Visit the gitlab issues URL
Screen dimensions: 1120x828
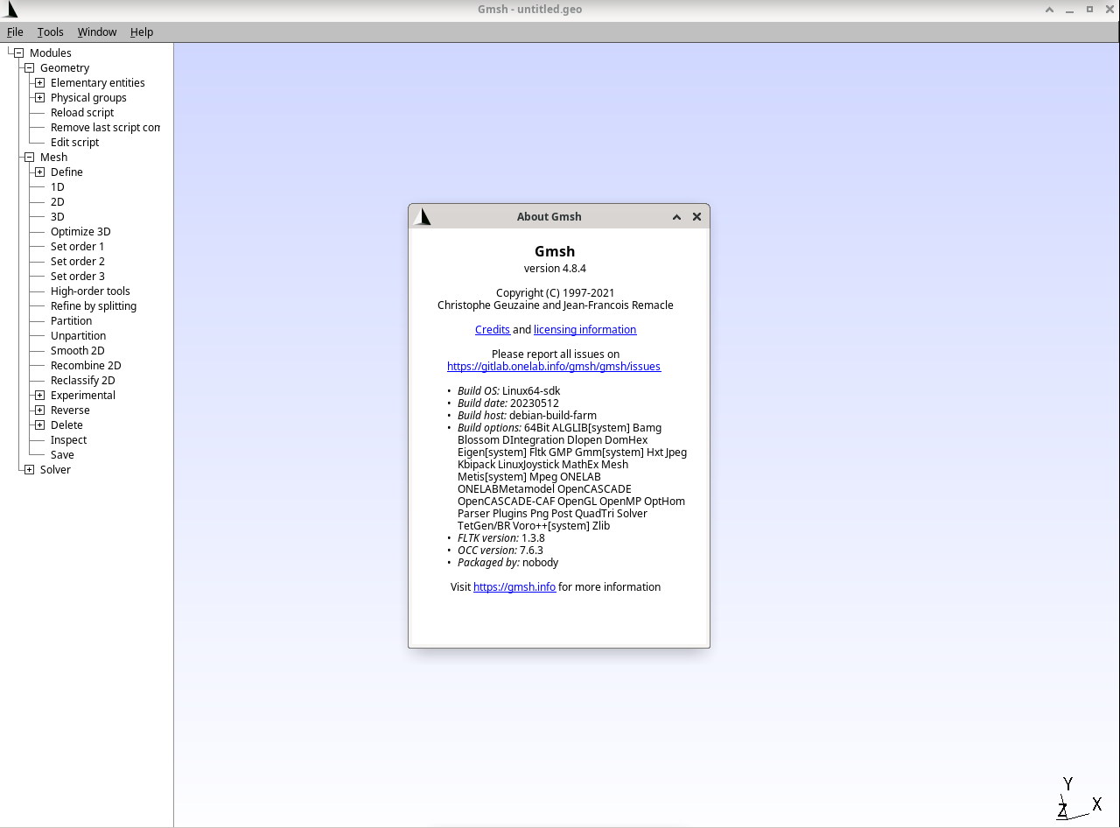553,367
